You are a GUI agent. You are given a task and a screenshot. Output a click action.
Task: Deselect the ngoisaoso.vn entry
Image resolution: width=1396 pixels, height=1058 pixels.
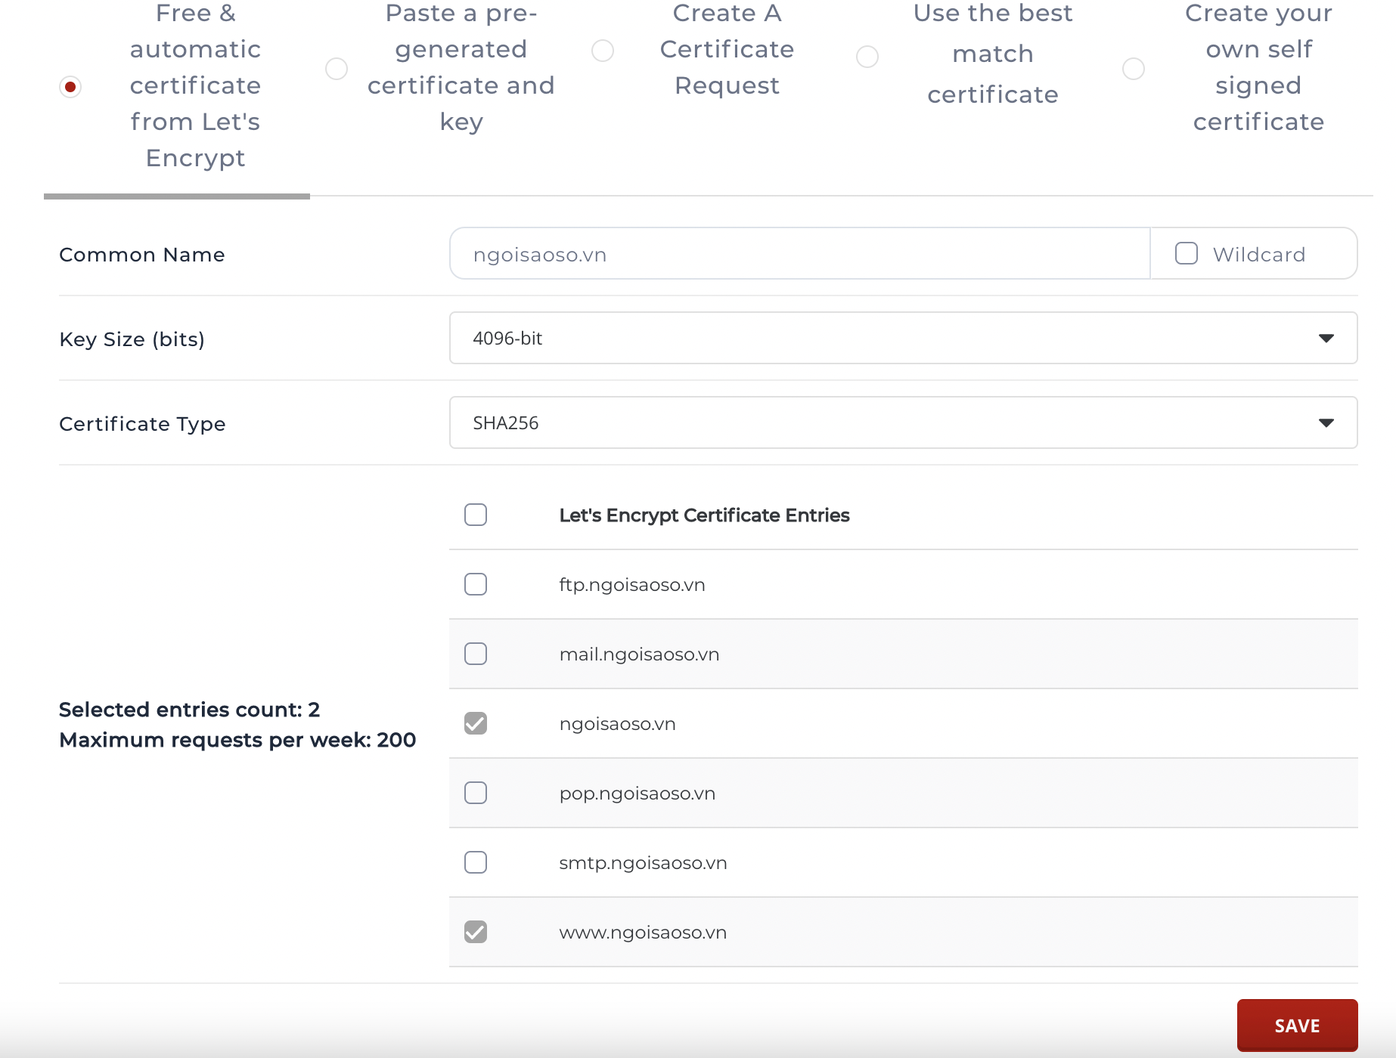[476, 723]
